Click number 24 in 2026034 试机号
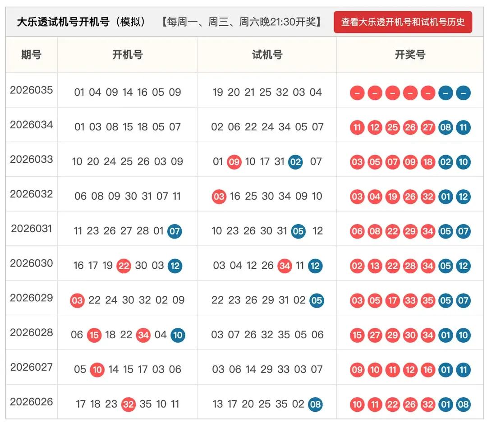 pyautogui.click(x=267, y=127)
